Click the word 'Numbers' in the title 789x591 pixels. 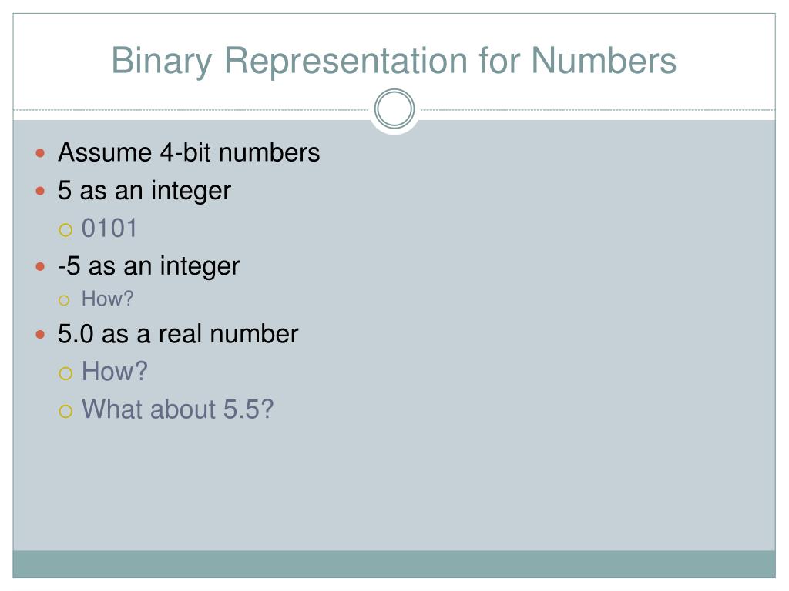pos(603,62)
